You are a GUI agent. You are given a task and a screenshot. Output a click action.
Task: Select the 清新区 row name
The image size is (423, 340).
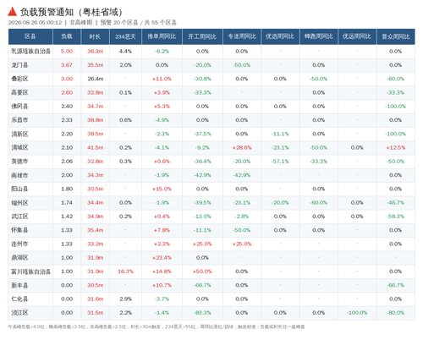pos(19,134)
